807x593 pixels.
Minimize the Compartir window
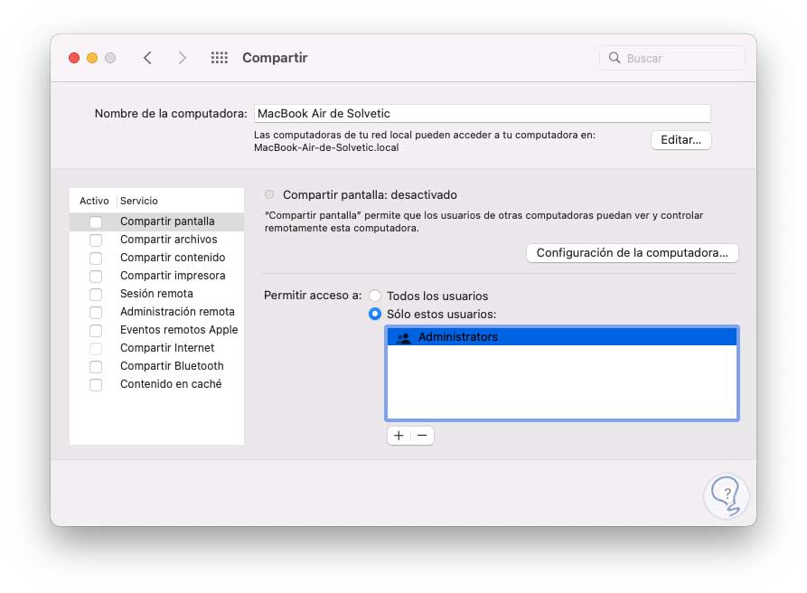pyautogui.click(x=92, y=58)
